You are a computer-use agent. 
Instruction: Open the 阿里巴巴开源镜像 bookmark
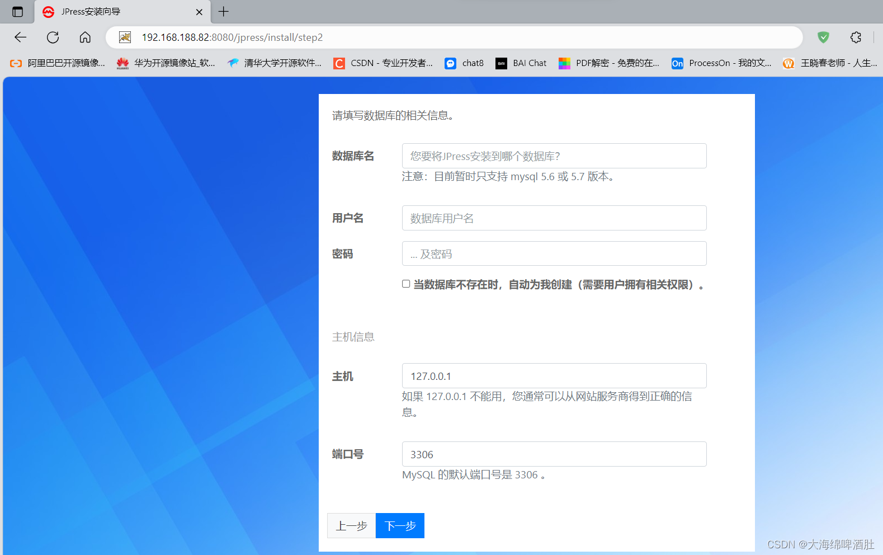pyautogui.click(x=58, y=63)
